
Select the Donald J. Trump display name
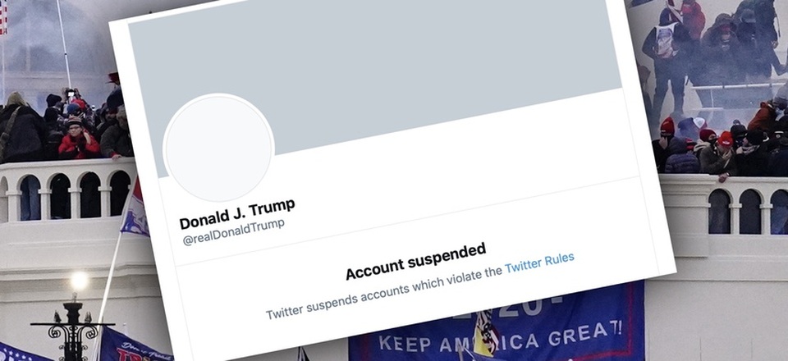click(x=237, y=213)
